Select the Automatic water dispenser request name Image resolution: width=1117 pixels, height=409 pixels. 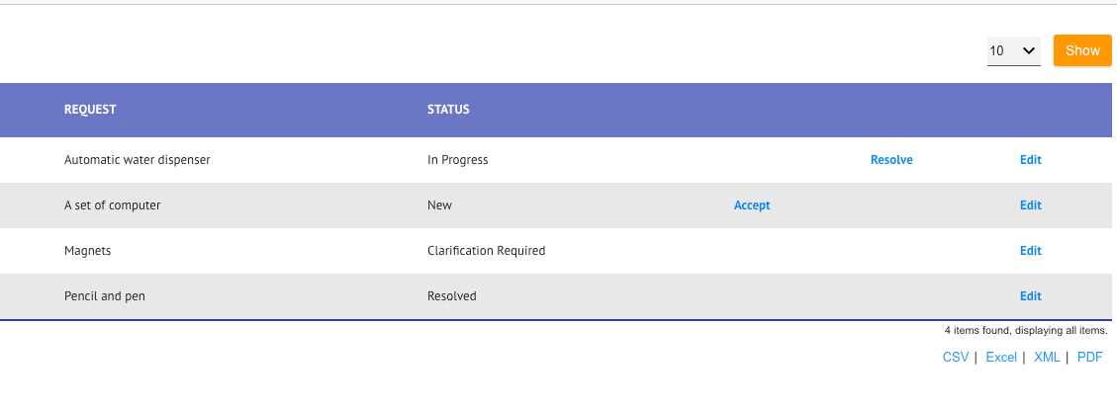[138, 160]
